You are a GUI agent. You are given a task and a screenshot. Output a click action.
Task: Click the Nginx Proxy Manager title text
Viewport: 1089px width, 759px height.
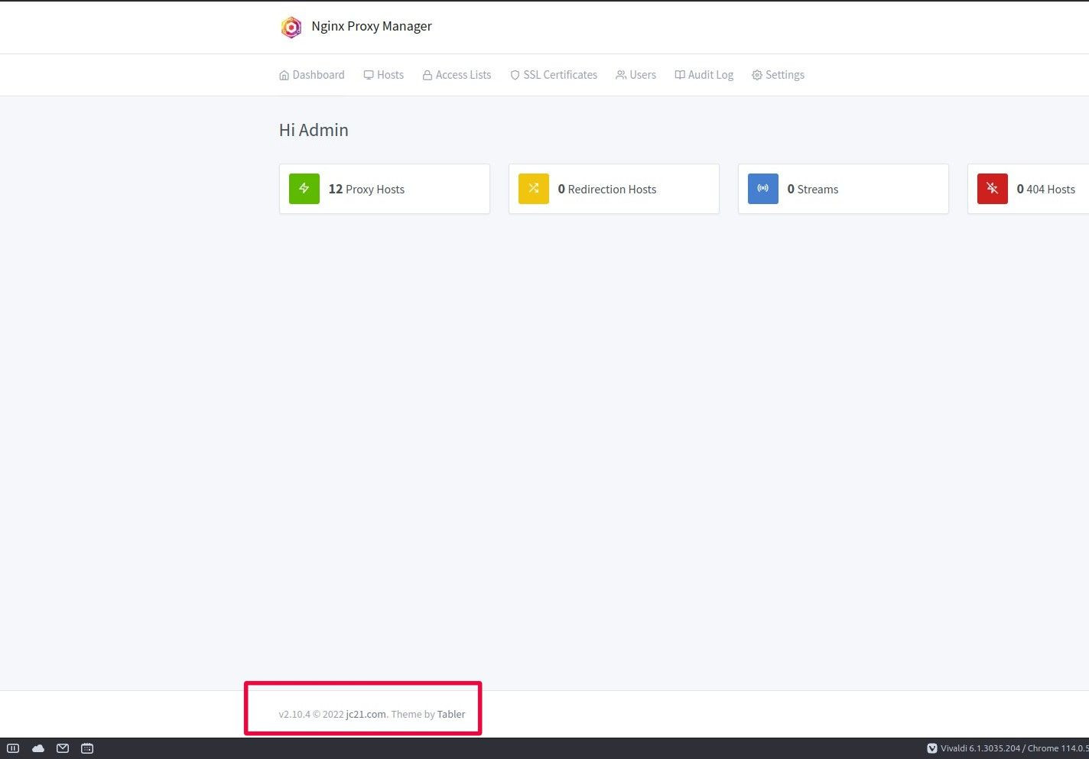[x=372, y=26]
